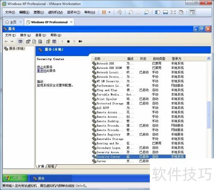Close the Windows XP Professional tab
This screenshot has width=214, height=190.
pyautogui.click(x=71, y=22)
